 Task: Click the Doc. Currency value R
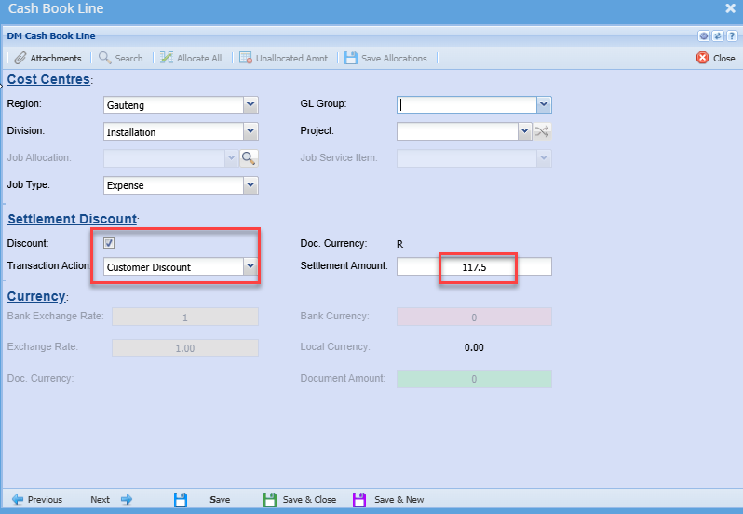(400, 244)
